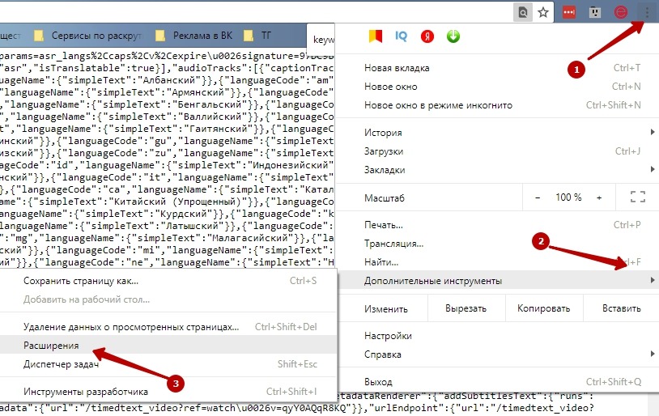
Task: Choose Сохранить страницу как... in submenu
Action: click(x=168, y=281)
